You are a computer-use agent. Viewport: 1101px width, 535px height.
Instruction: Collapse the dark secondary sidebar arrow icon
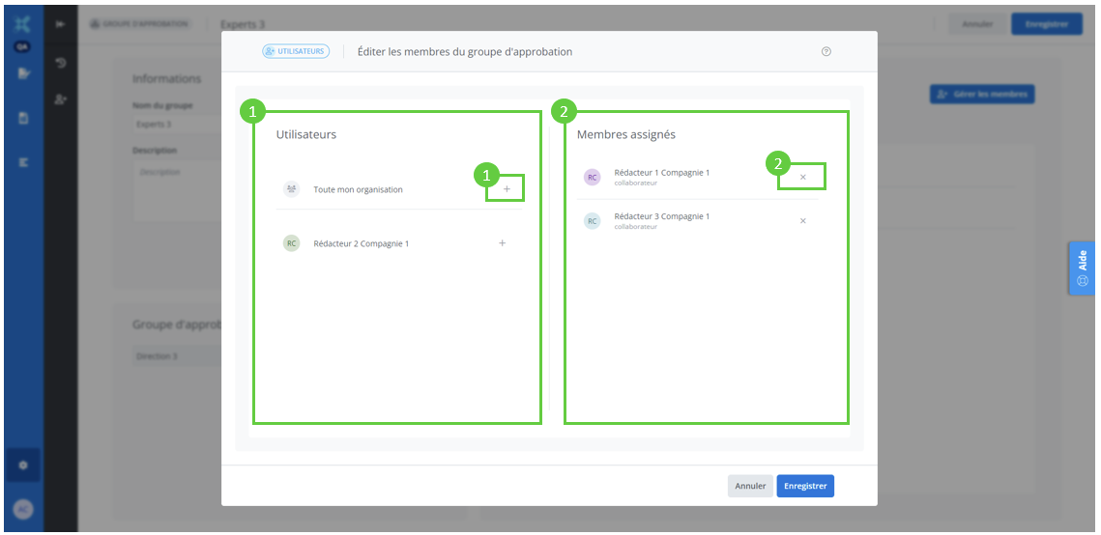pos(61,24)
